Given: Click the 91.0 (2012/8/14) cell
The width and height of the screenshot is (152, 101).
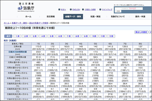Looking at the screenshot, I should 38,58.
